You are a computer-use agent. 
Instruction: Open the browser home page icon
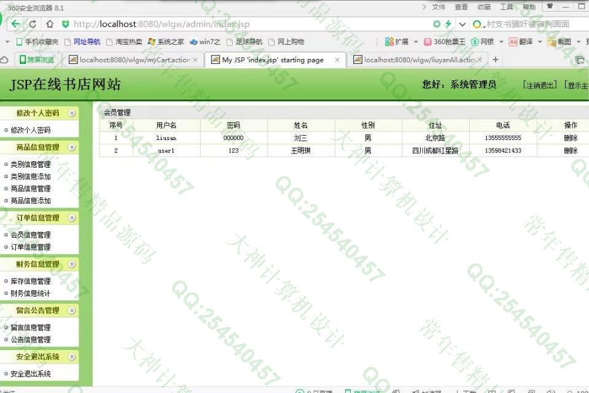click(50, 24)
